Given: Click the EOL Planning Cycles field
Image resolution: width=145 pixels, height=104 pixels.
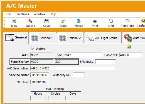Looking at the screenshot, I should coord(55,98).
